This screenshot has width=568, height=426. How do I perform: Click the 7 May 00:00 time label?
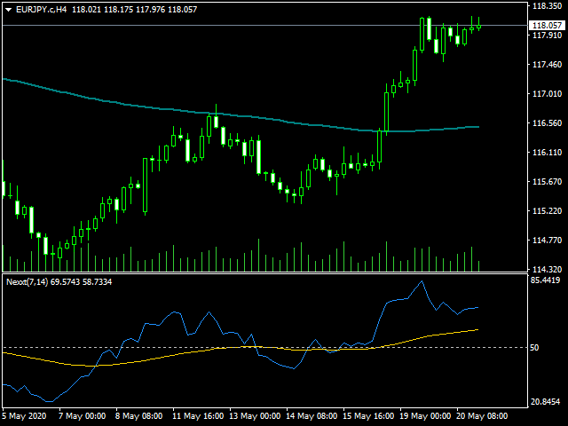[x=83, y=416]
